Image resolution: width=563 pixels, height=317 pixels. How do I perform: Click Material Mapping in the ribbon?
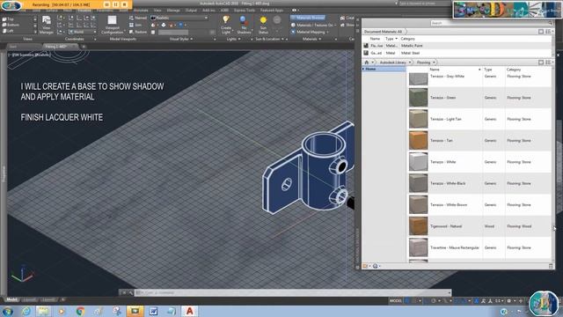coord(311,32)
